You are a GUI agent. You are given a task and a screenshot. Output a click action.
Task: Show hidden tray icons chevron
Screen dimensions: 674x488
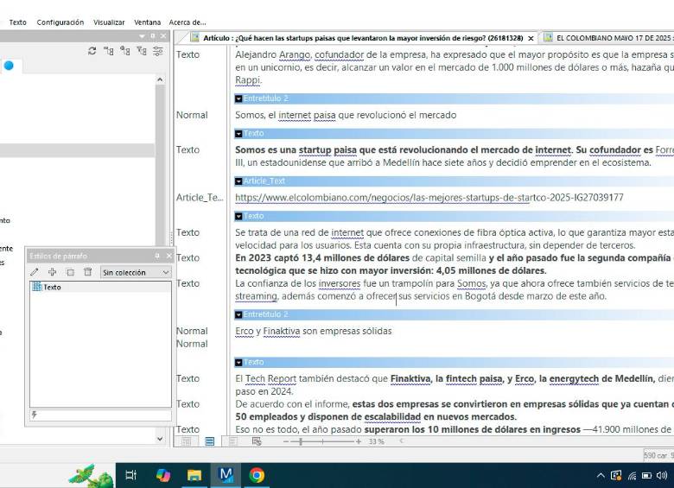pos(601,475)
